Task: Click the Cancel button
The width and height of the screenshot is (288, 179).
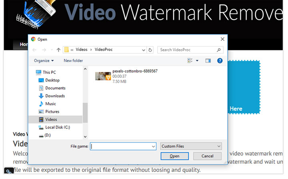Action: [207, 156]
